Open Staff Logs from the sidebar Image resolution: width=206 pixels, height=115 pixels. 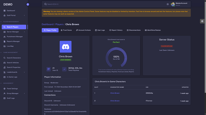(x=14, y=98)
